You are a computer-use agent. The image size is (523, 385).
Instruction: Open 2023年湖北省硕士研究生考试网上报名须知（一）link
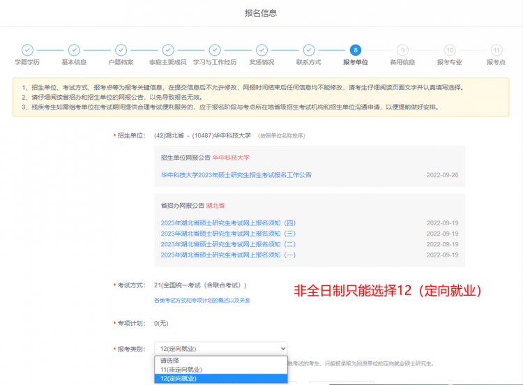click(x=228, y=255)
